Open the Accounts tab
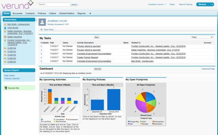218x135 pixels. click(x=17, y=13)
